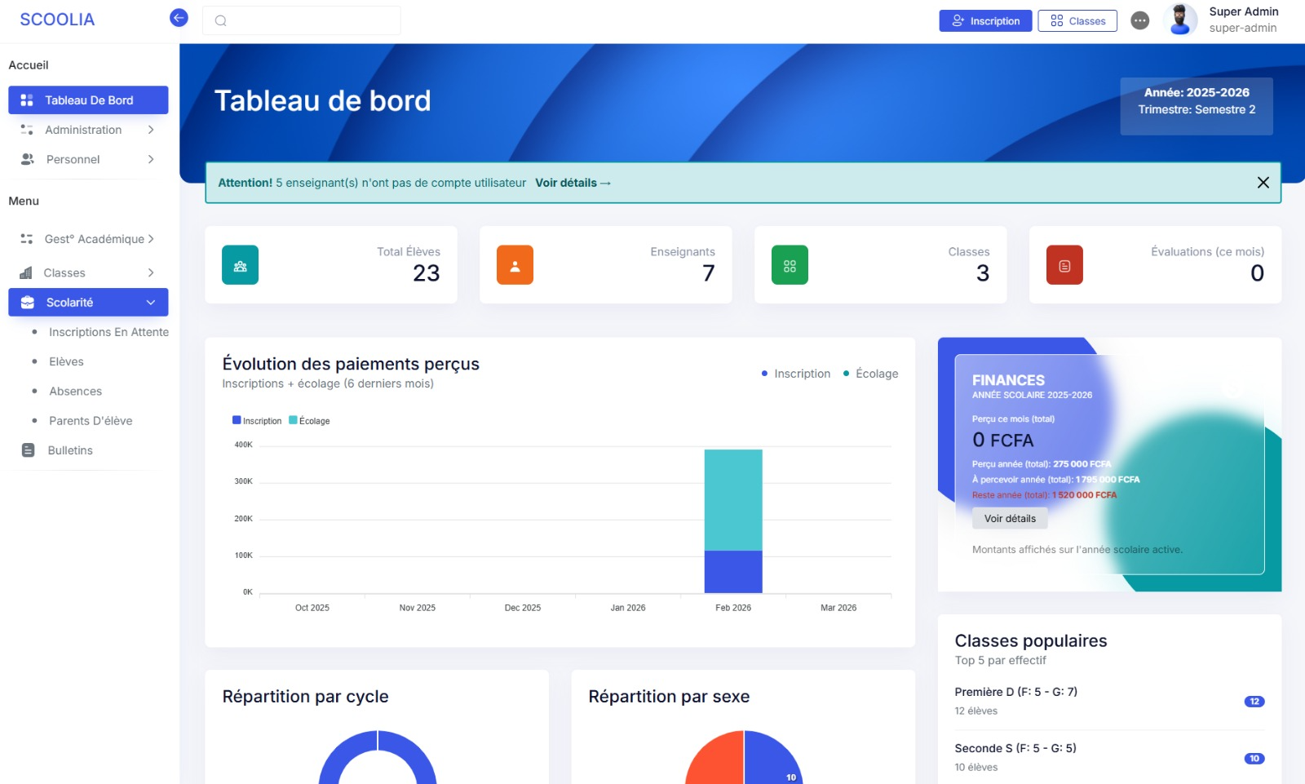Click inside the search field
Image resolution: width=1305 pixels, height=784 pixels.
pos(302,20)
